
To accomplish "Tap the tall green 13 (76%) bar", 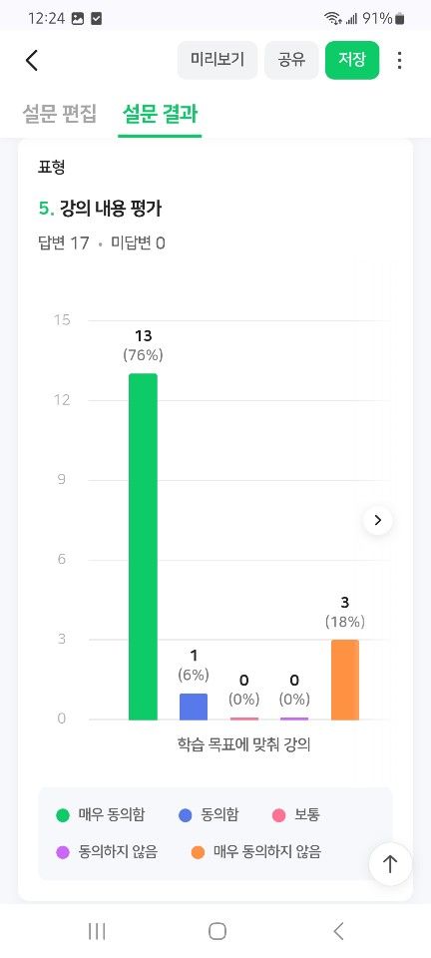I will pyautogui.click(x=143, y=547).
